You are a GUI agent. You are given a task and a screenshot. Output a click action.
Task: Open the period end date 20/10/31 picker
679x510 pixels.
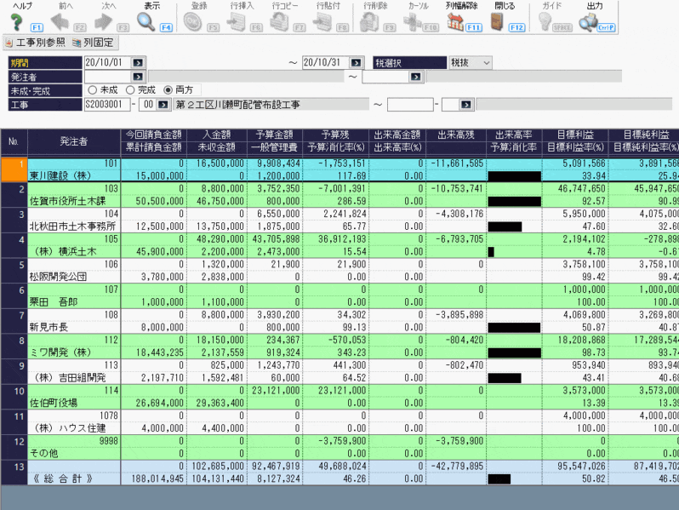pos(358,63)
